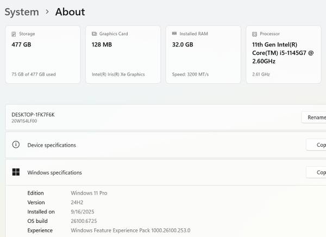Click the Processor chip icon
Screen dimensions: 326x237
click(255, 34)
